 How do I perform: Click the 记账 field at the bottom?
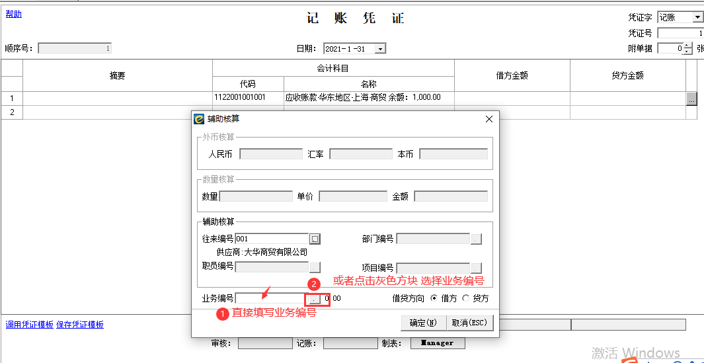click(x=350, y=343)
